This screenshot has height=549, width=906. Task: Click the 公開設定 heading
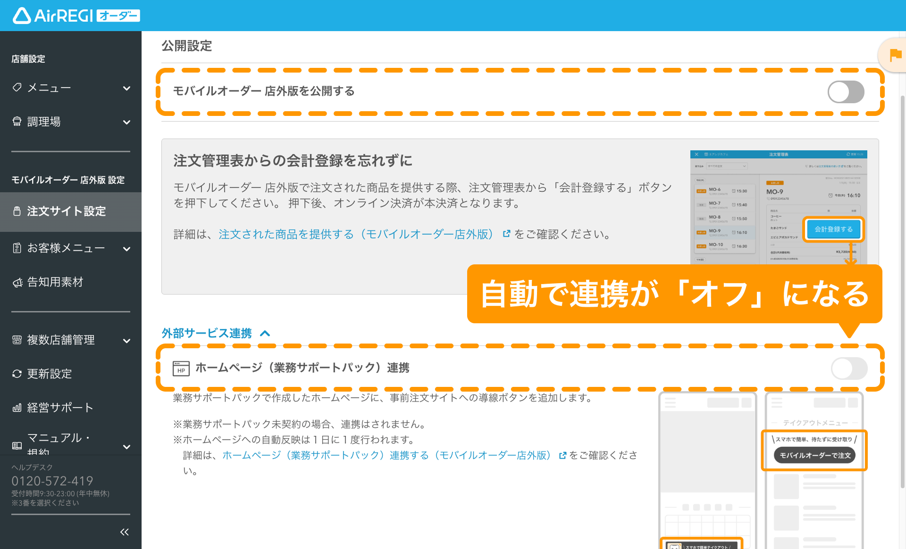point(187,46)
